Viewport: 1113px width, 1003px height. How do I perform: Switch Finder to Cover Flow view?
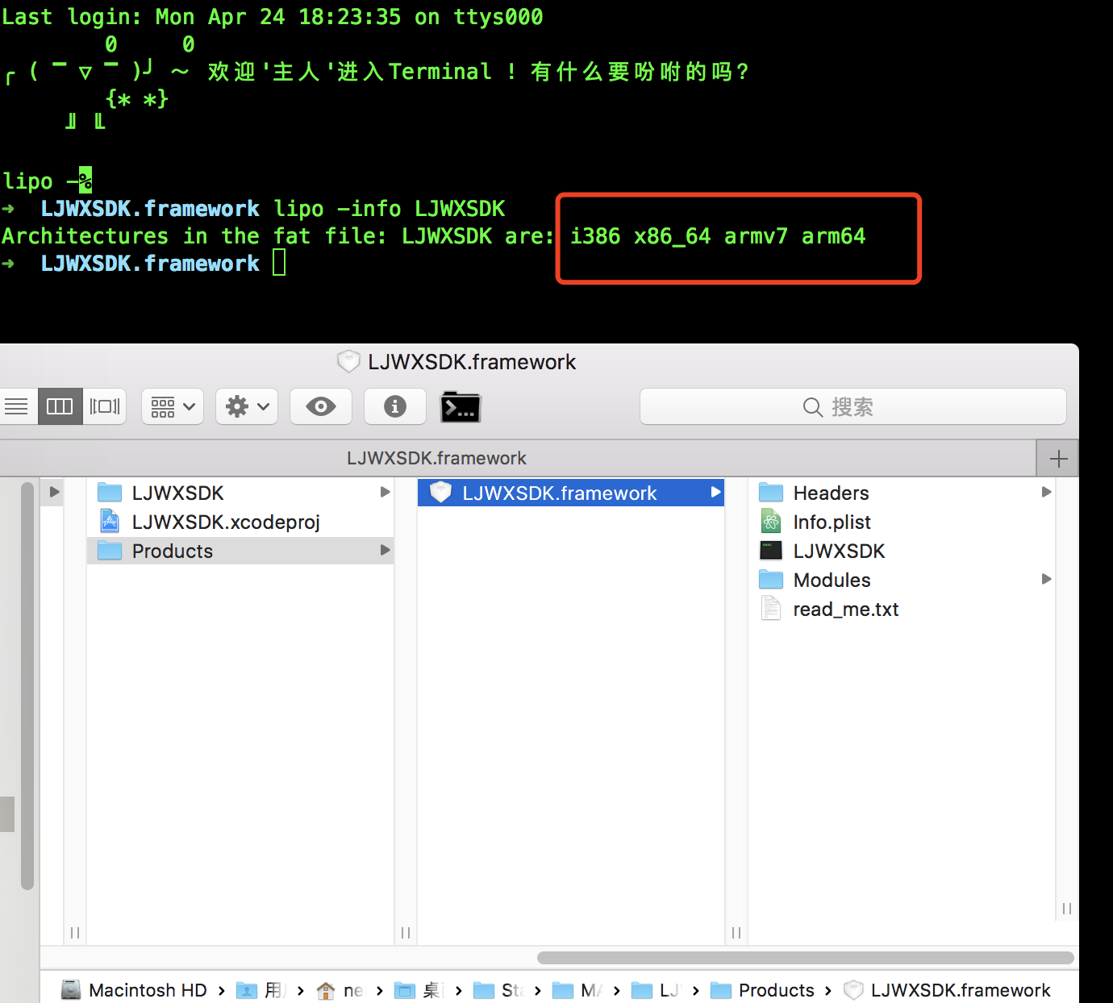(105, 406)
